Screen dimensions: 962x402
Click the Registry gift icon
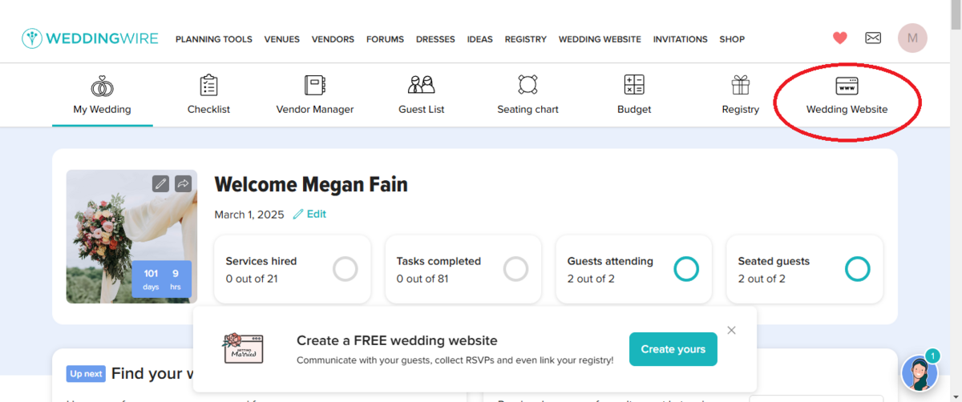click(740, 85)
